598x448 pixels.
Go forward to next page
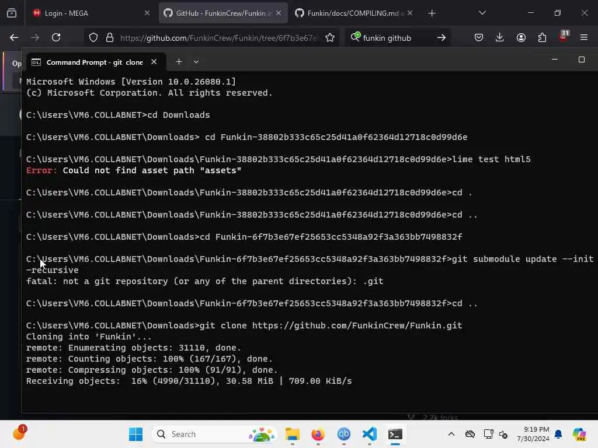(x=34, y=37)
